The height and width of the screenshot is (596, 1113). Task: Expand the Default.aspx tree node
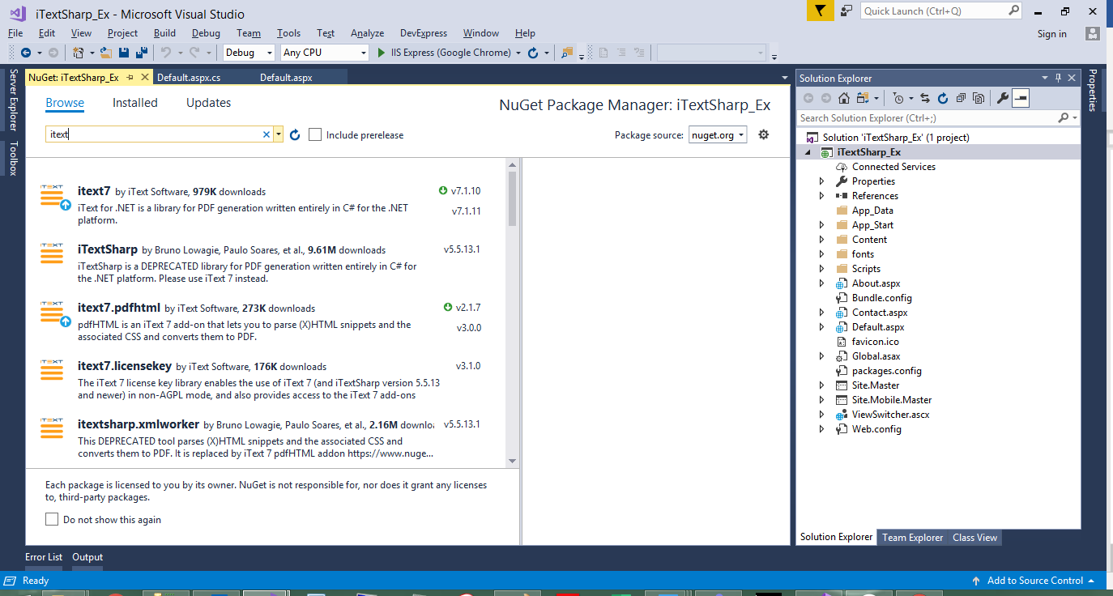click(821, 327)
